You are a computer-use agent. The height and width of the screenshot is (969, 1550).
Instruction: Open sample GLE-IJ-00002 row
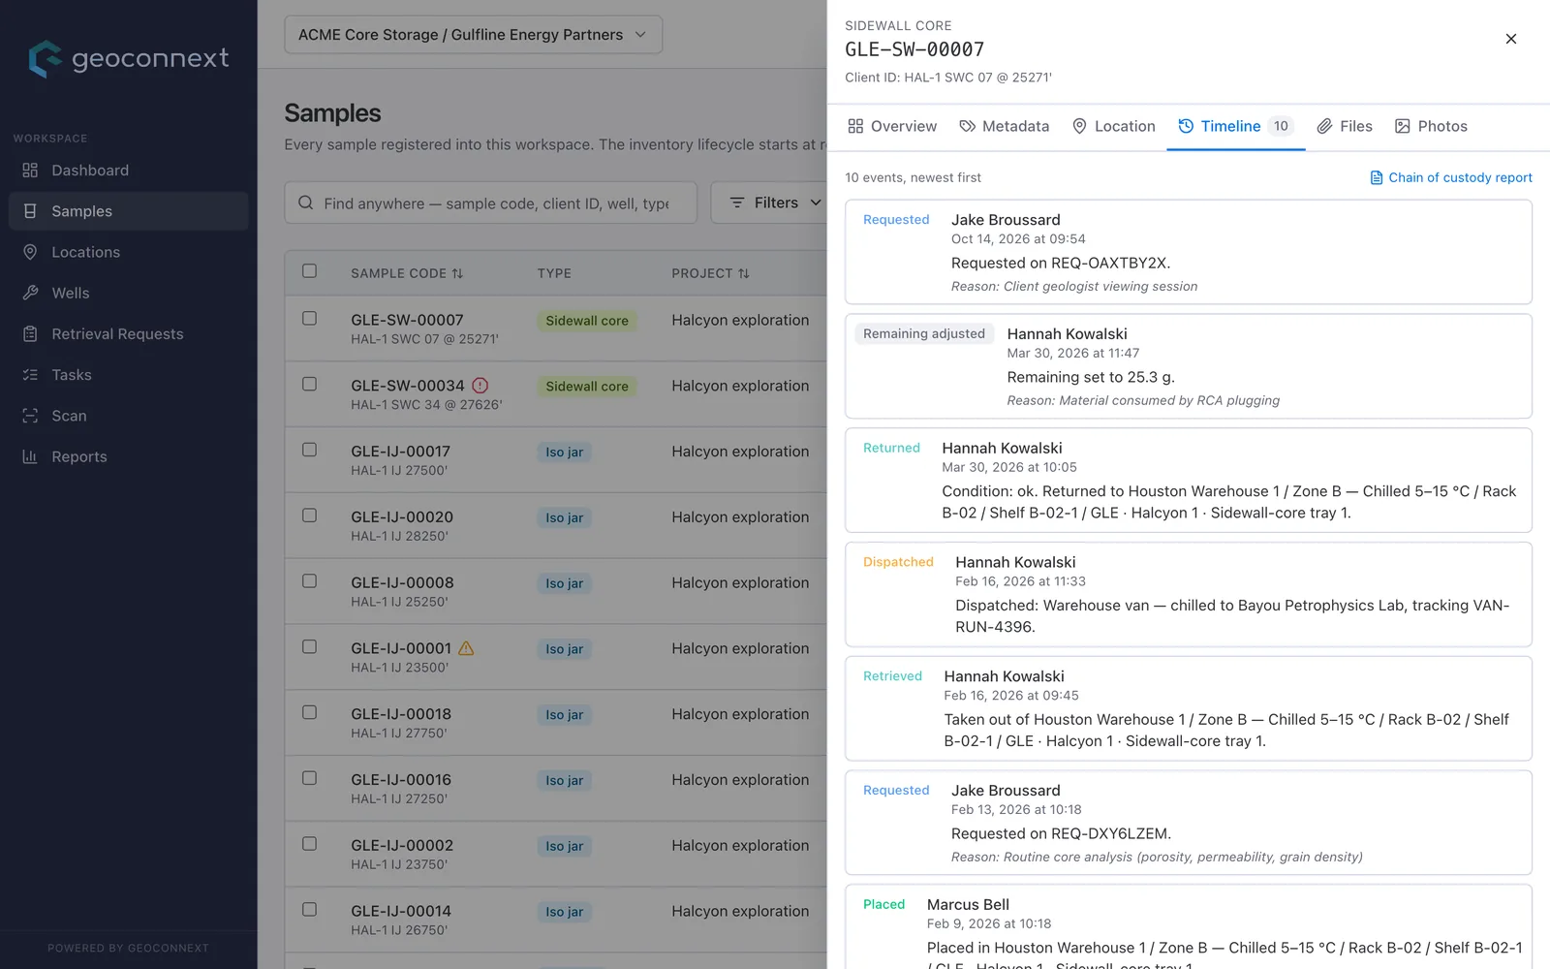[x=555, y=855]
